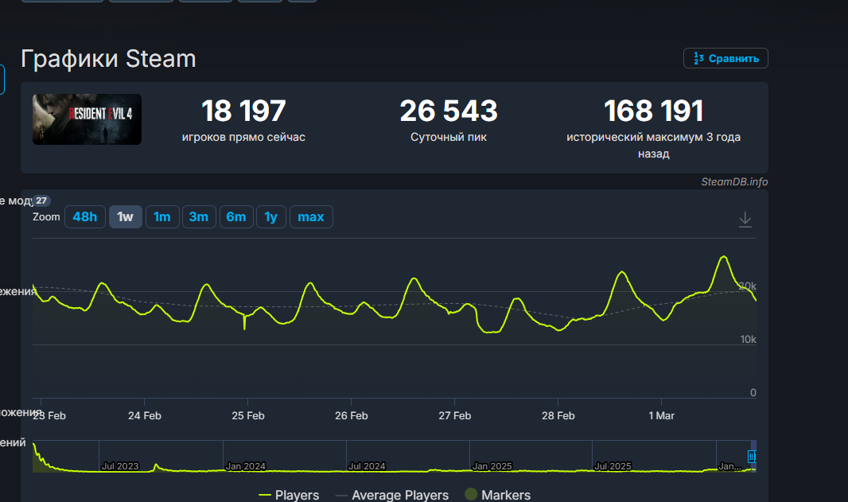The height and width of the screenshot is (502, 848).
Task: Click the Графики Steam heading
Action: pyautogui.click(x=108, y=58)
